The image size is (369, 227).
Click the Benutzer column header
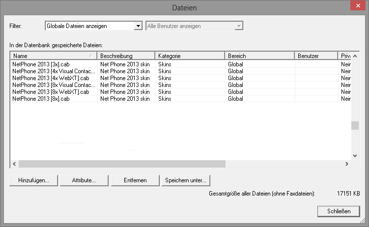tap(315, 56)
